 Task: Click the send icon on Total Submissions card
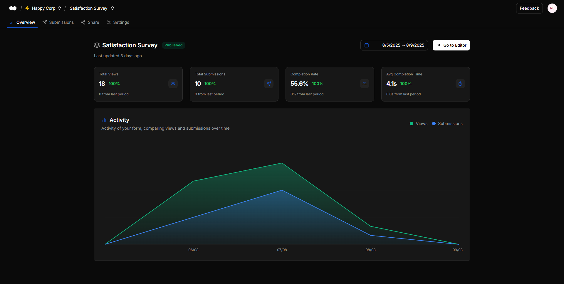point(268,84)
